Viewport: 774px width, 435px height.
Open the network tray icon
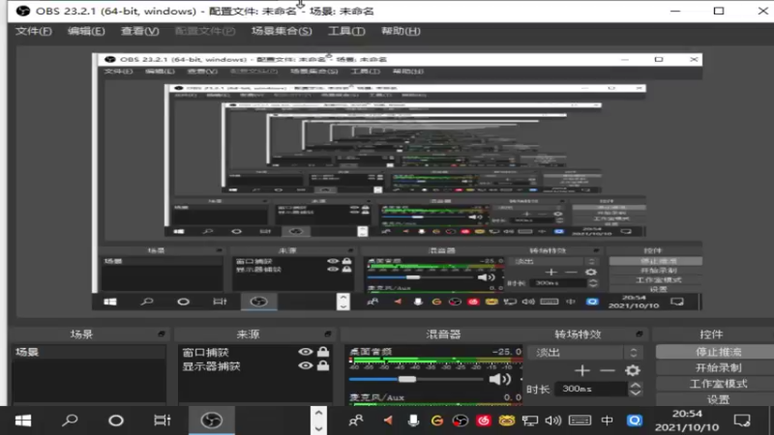[529, 420]
